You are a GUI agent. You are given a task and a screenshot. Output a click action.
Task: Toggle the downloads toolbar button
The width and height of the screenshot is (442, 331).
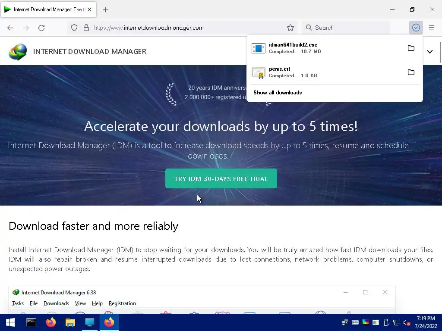click(x=416, y=28)
